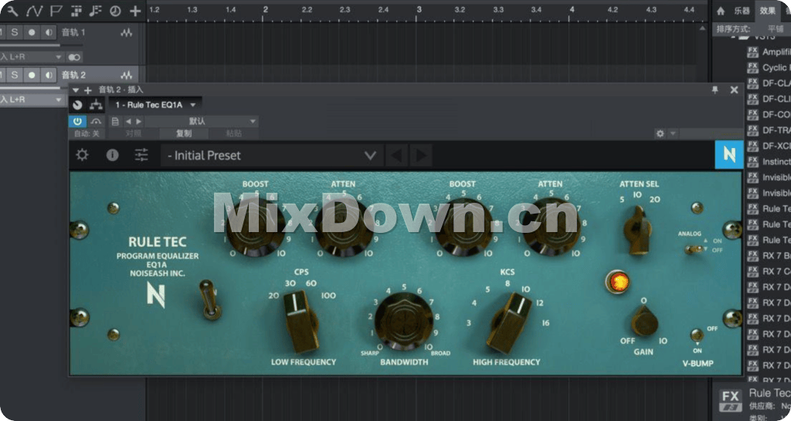Click the low frequency BOOST knob
This screenshot has height=421, width=791.
coord(255,227)
